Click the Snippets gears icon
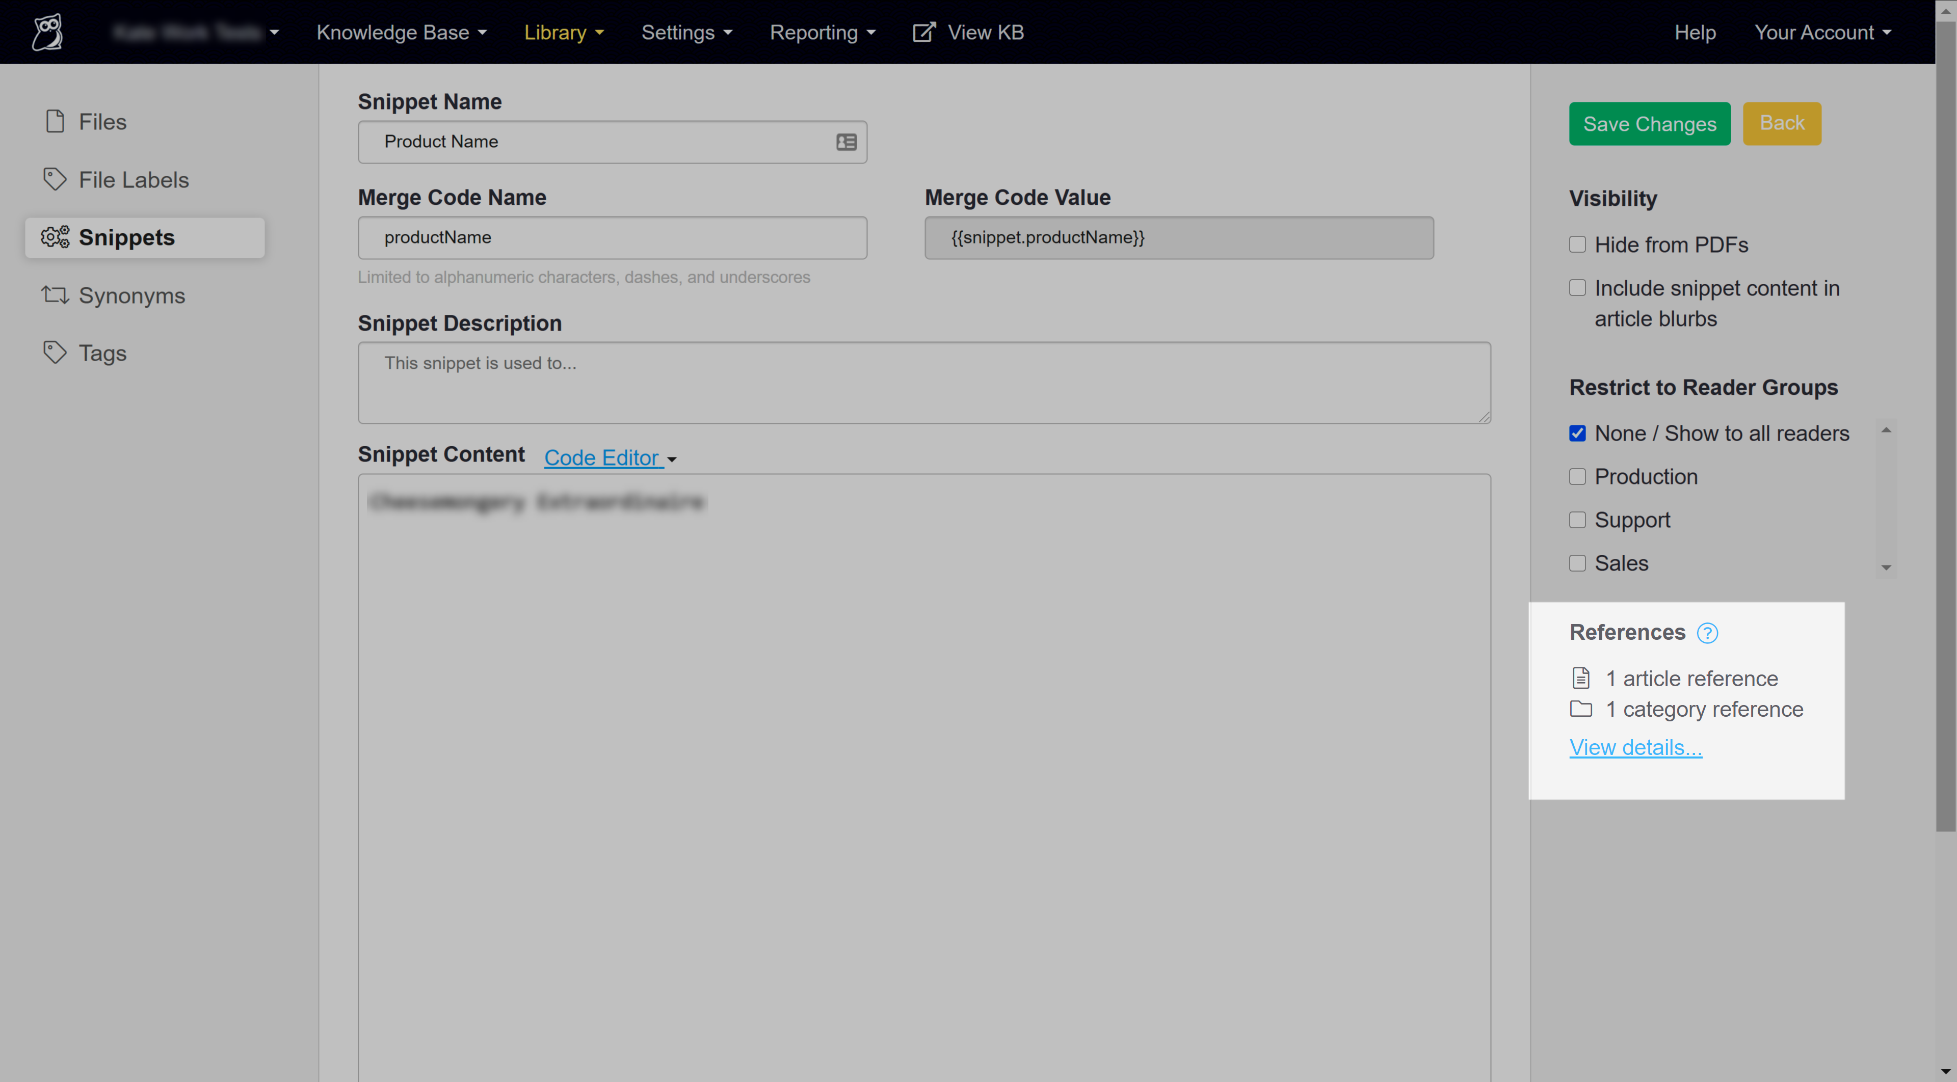 click(x=55, y=238)
